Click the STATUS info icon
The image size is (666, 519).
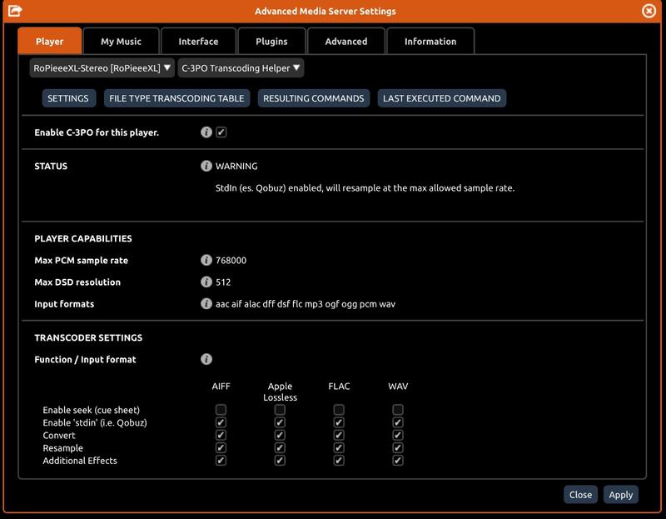(206, 166)
